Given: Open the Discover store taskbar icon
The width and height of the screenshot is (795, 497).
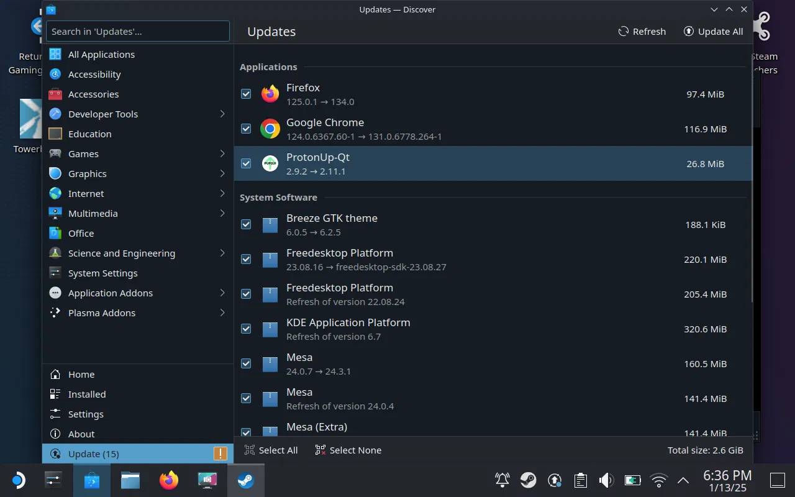Looking at the screenshot, I should click(x=92, y=480).
